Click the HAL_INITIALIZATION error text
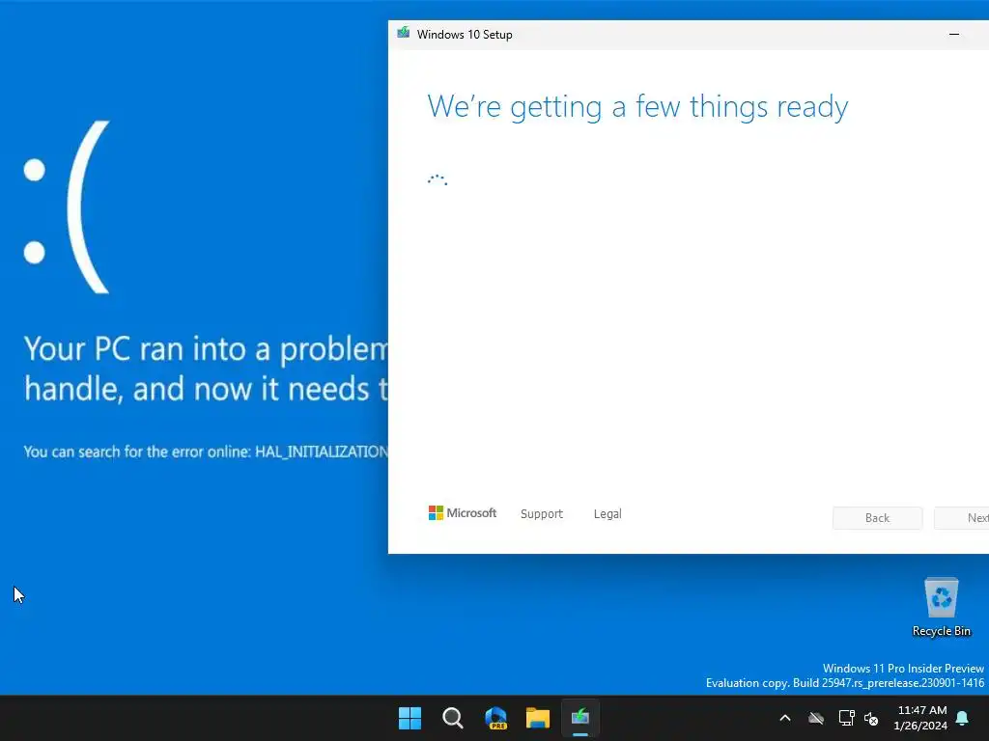This screenshot has width=989, height=741. [322, 452]
